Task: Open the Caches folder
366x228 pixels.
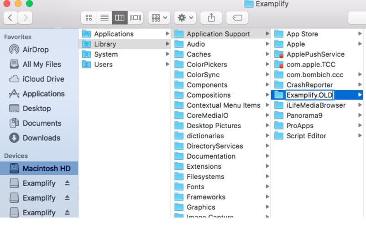Action: tap(221, 54)
